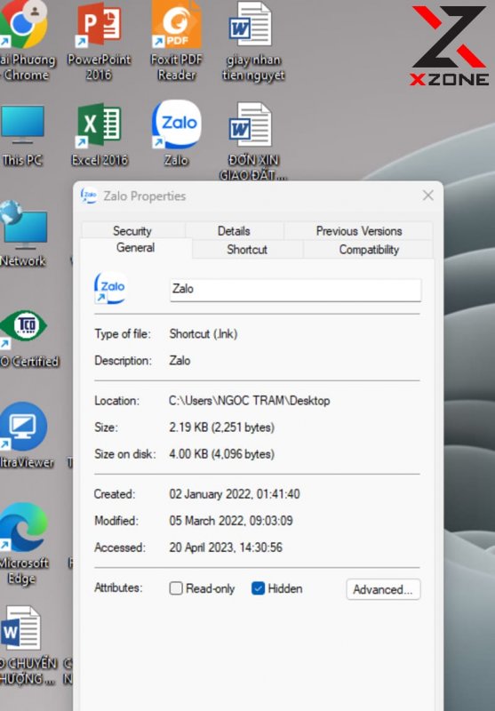Click Zalo icon in Properties title bar
495x711 pixels.
point(89,196)
